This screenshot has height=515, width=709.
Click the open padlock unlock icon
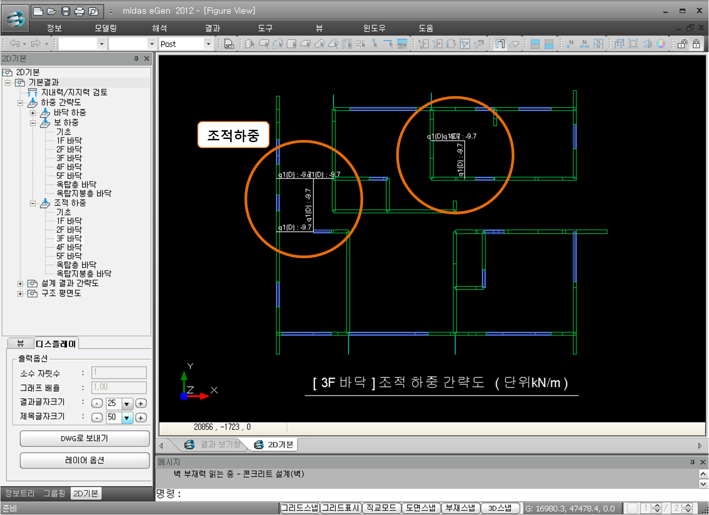tap(683, 44)
